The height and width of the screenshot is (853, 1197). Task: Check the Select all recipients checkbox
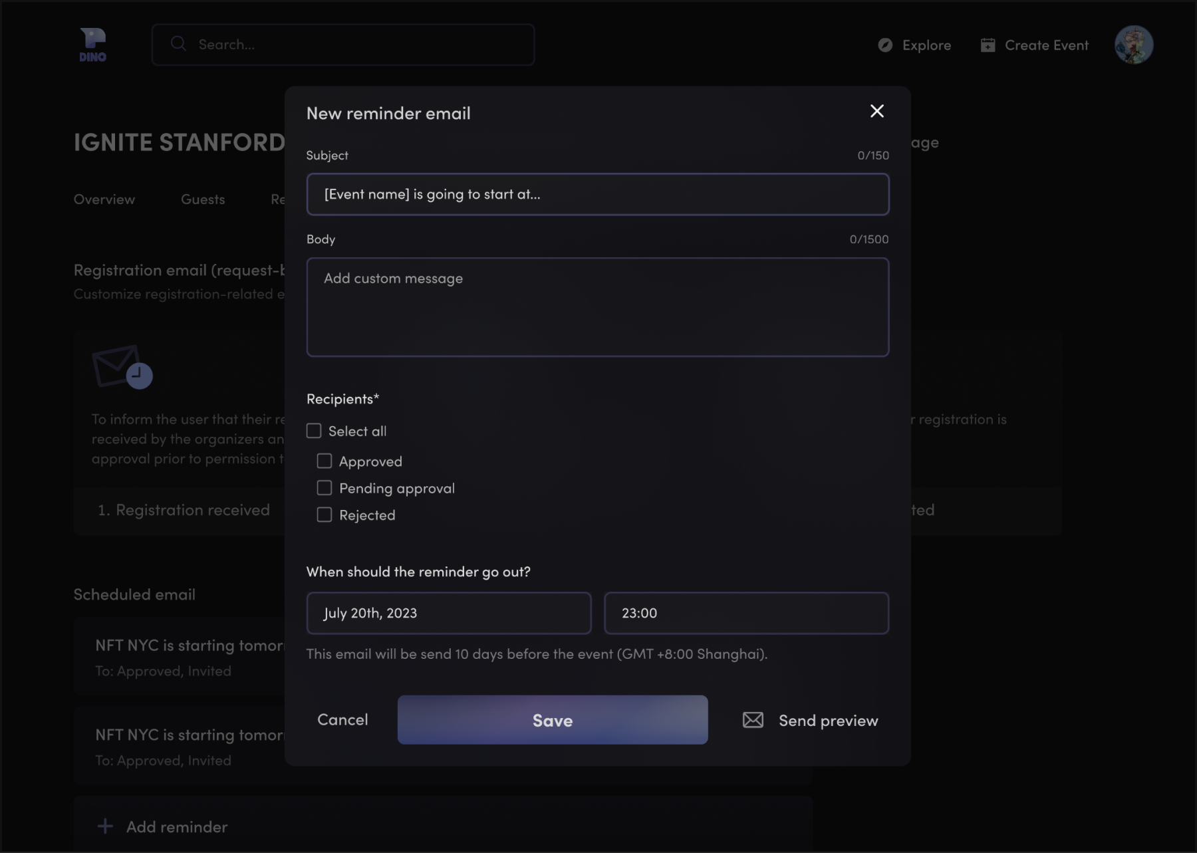(x=314, y=431)
